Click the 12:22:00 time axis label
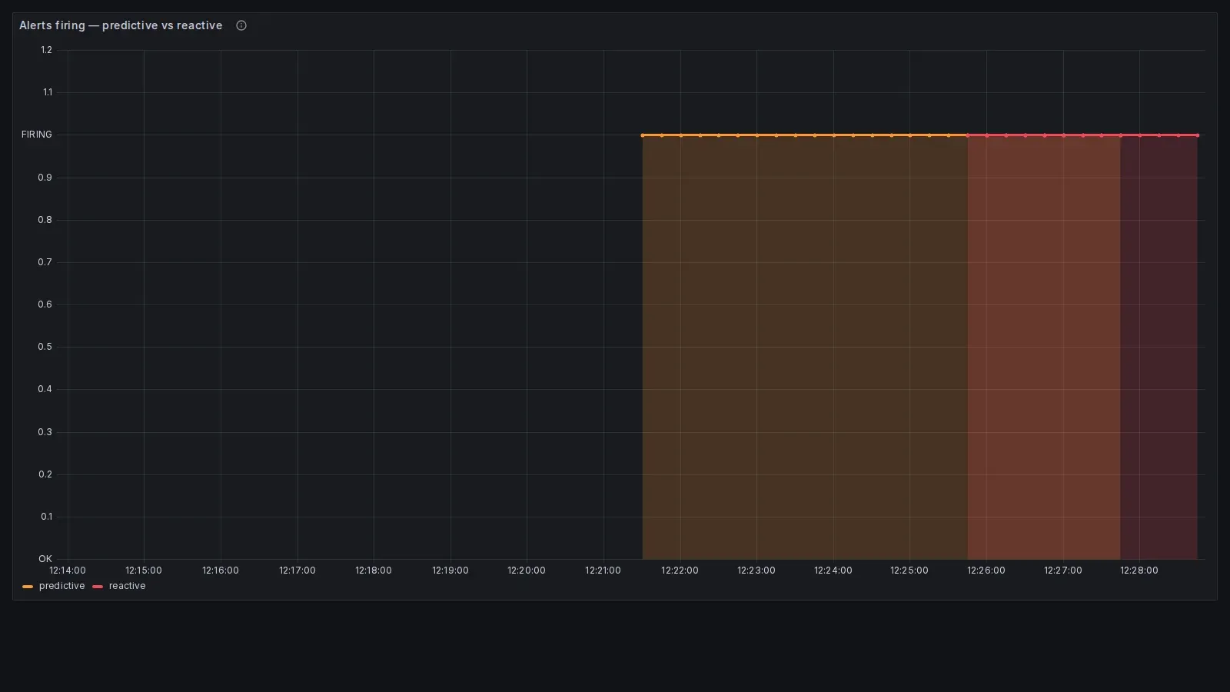1230x692 pixels. (680, 571)
